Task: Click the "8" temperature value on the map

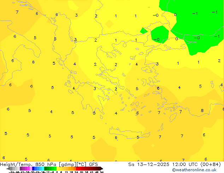Action: pyautogui.click(x=202, y=111)
